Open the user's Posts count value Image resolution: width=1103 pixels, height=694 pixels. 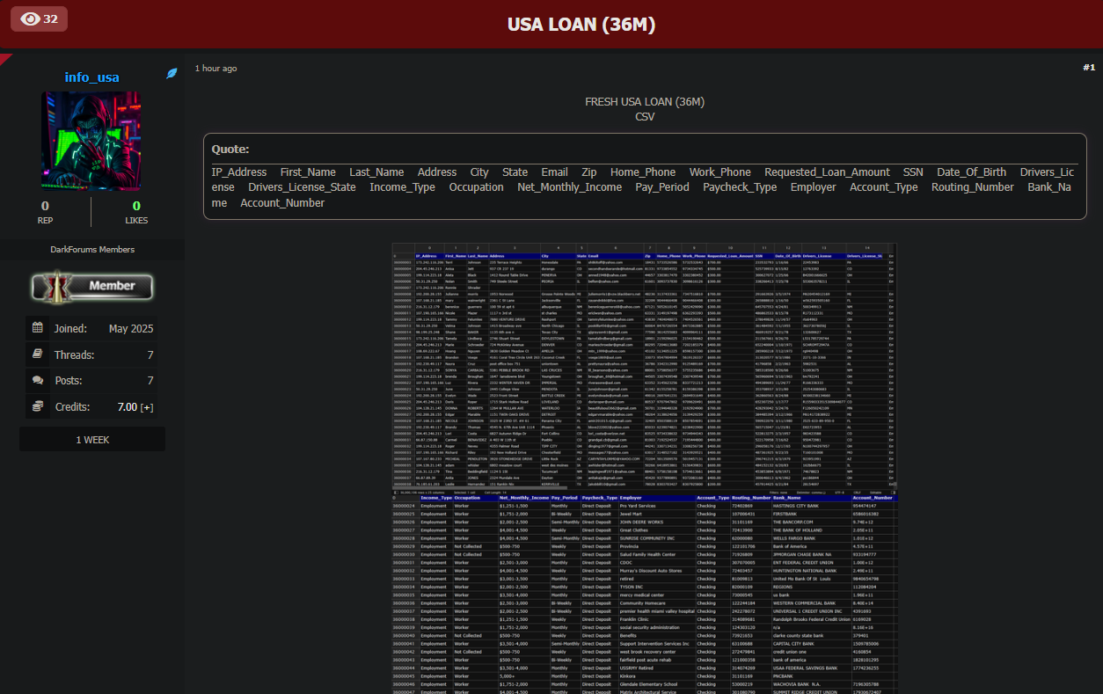click(x=150, y=381)
